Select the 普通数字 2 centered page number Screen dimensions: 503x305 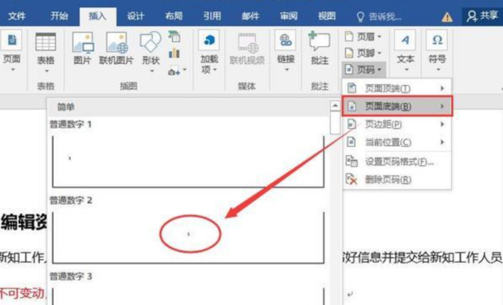point(188,238)
